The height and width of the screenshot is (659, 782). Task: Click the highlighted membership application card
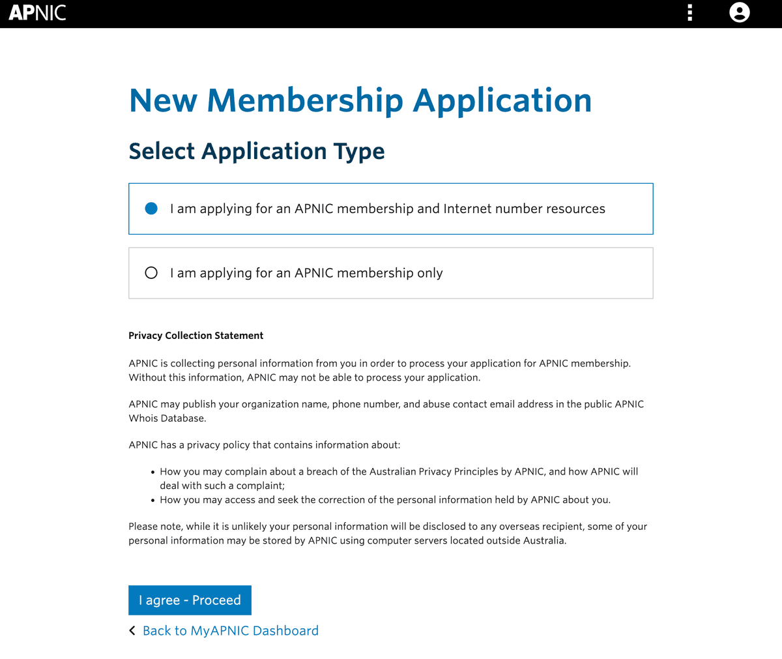[x=391, y=209]
